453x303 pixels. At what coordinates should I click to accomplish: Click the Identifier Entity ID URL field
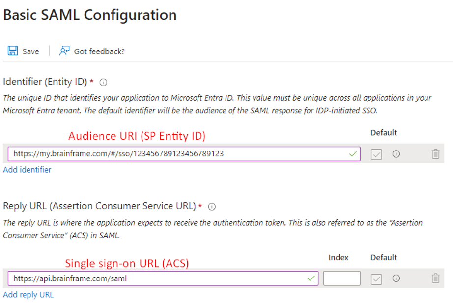[x=177, y=154]
